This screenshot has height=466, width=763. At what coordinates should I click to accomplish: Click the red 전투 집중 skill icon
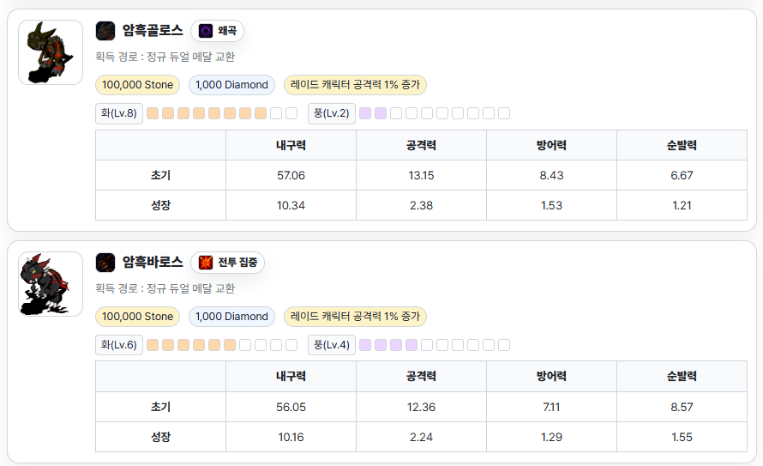tap(206, 263)
